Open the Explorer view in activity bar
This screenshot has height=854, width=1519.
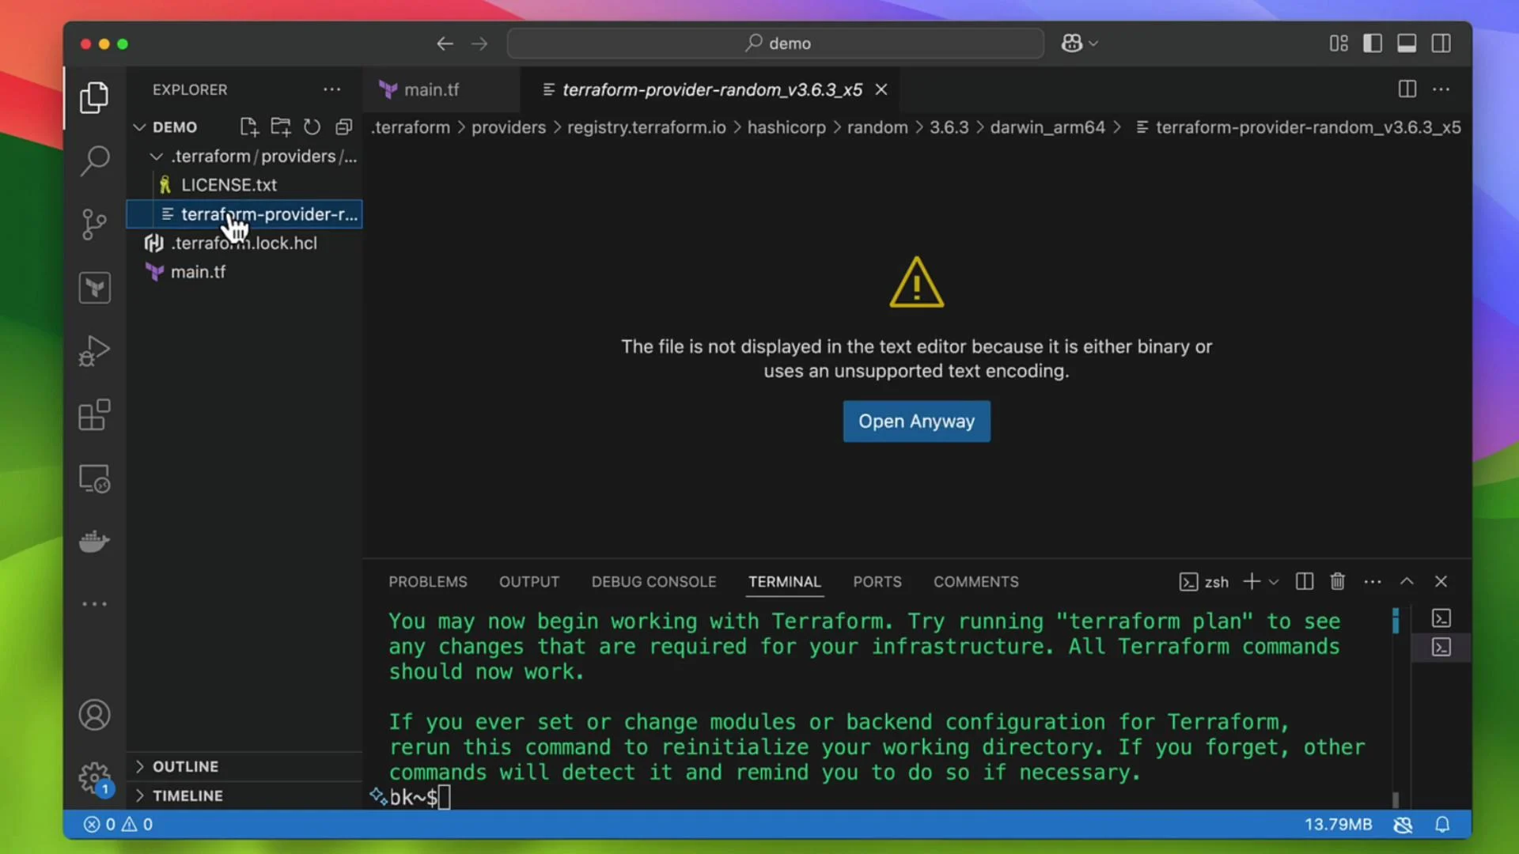pyautogui.click(x=94, y=98)
